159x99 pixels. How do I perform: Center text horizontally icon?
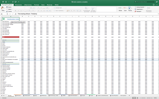coord(41,11)
